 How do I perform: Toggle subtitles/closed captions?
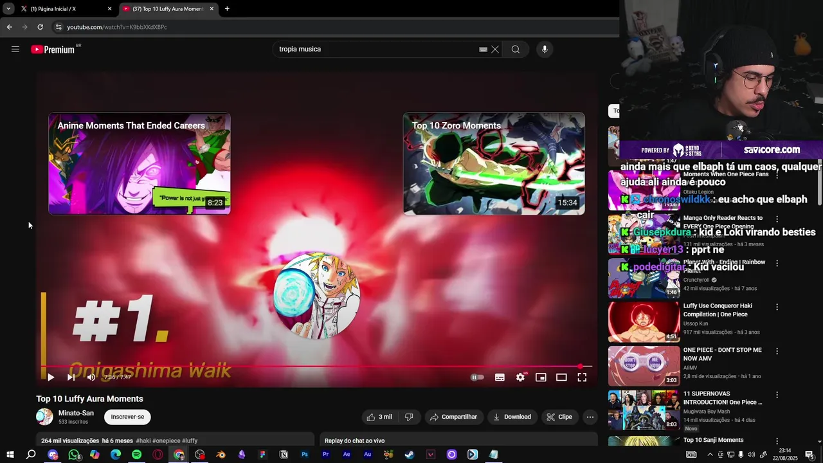(500, 377)
